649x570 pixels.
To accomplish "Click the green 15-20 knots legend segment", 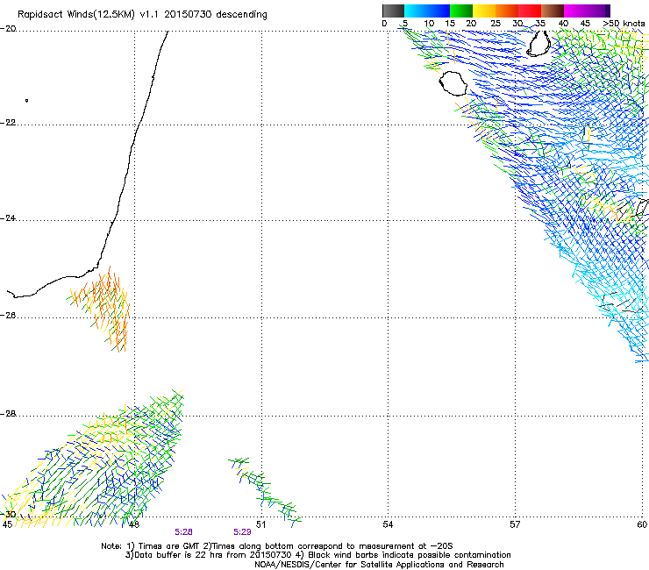I will click(461, 11).
